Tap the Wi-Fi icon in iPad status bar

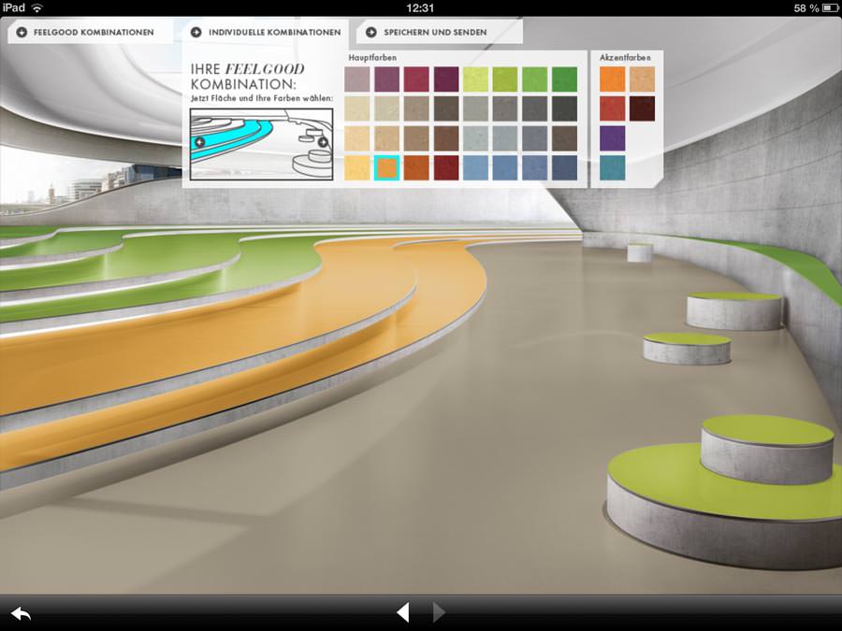click(x=36, y=7)
